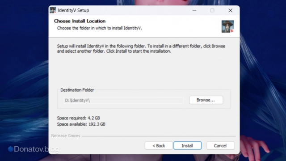Viewport: 286px width, 161px height.
Task: Click the IdentityV Setup title bar icon
Action: 53,10
